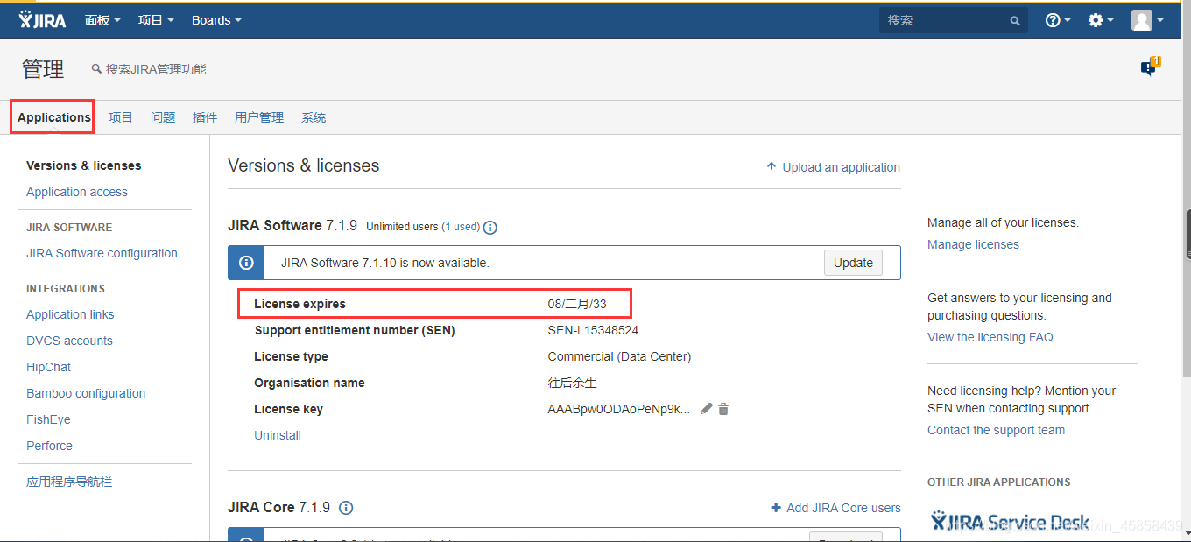Image resolution: width=1191 pixels, height=542 pixels.
Task: Click the JIRA logo in header
Action: click(x=42, y=19)
